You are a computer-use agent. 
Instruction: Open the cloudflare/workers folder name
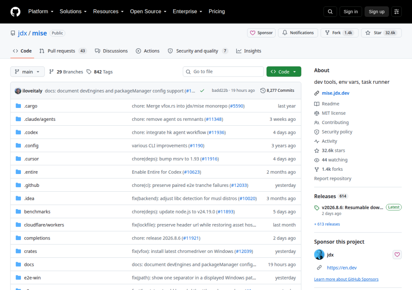coord(44,225)
